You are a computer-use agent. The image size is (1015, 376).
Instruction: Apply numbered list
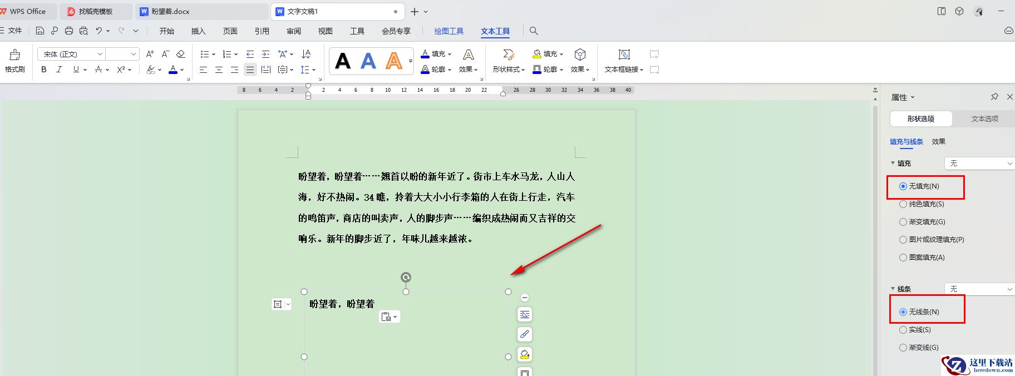point(227,54)
